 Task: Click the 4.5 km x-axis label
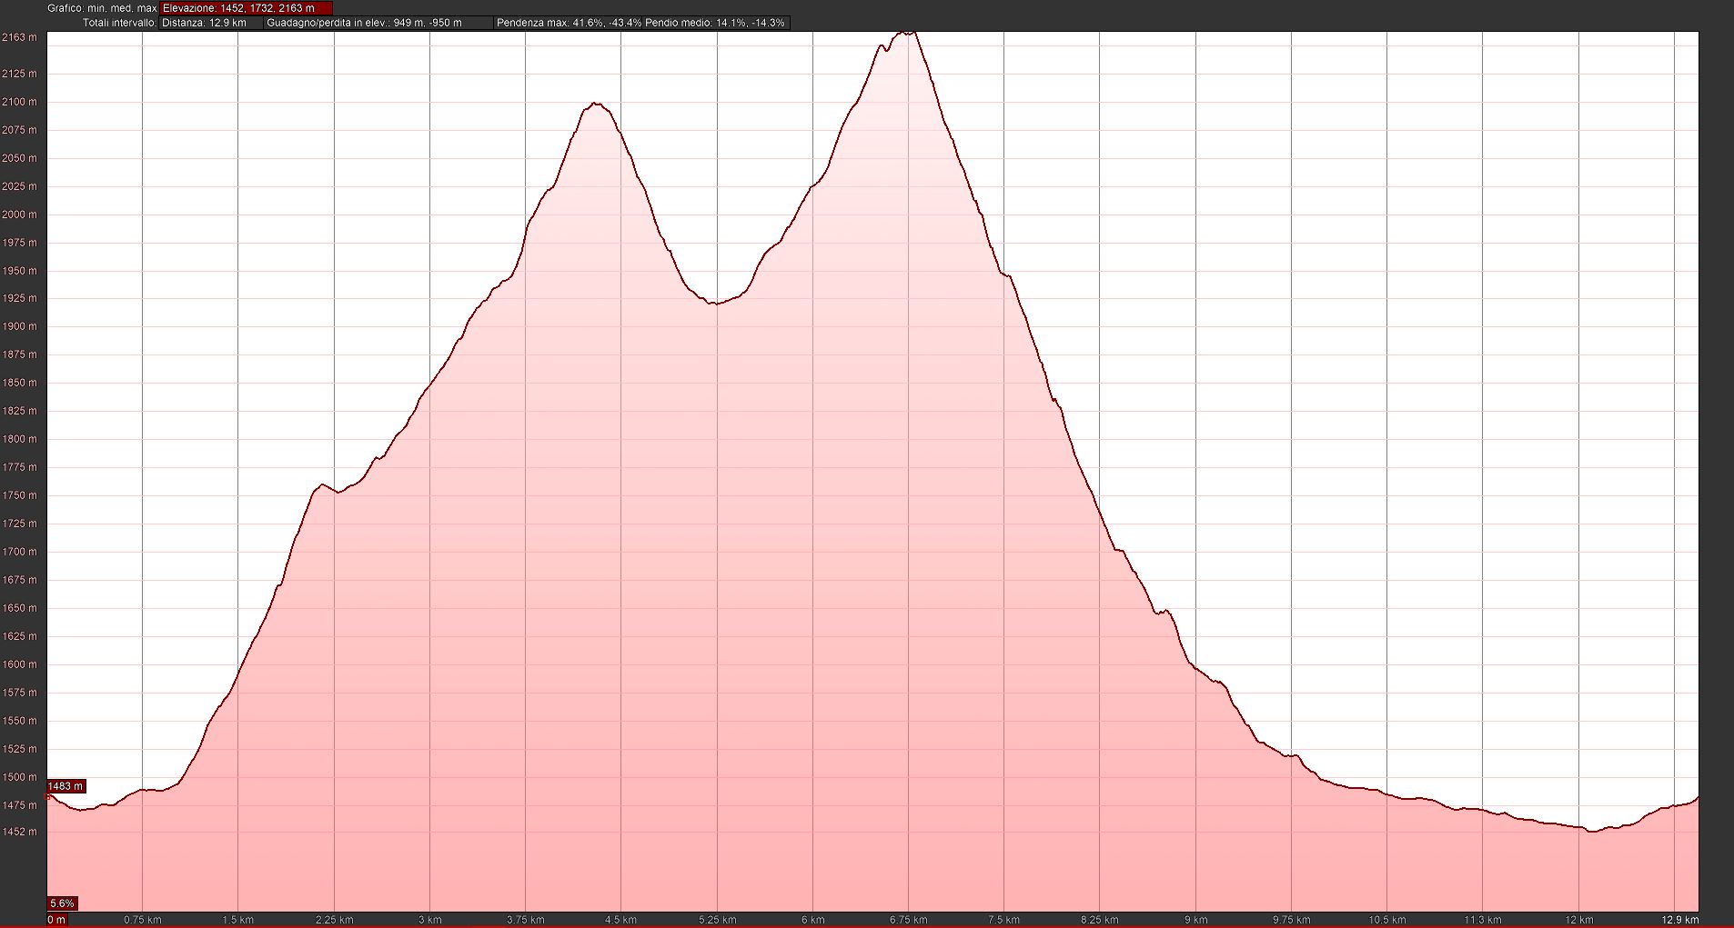(x=620, y=920)
